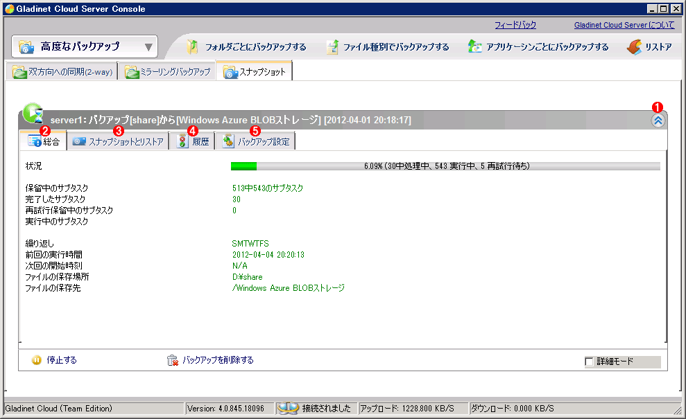Click the D:¥share source path
The image size is (686, 419).
tap(248, 277)
